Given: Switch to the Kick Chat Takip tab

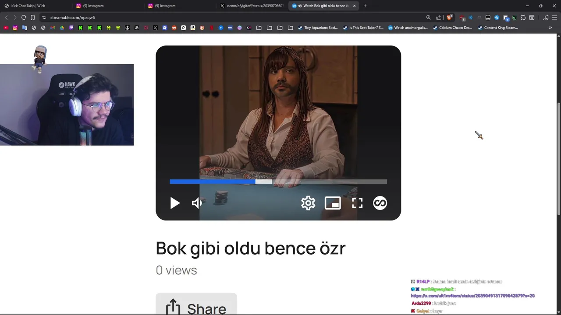Looking at the screenshot, I should (x=36, y=6).
